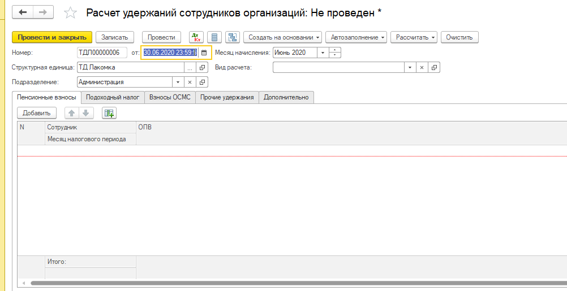
Task: Clear the Подразделение field
Action: [x=190, y=82]
